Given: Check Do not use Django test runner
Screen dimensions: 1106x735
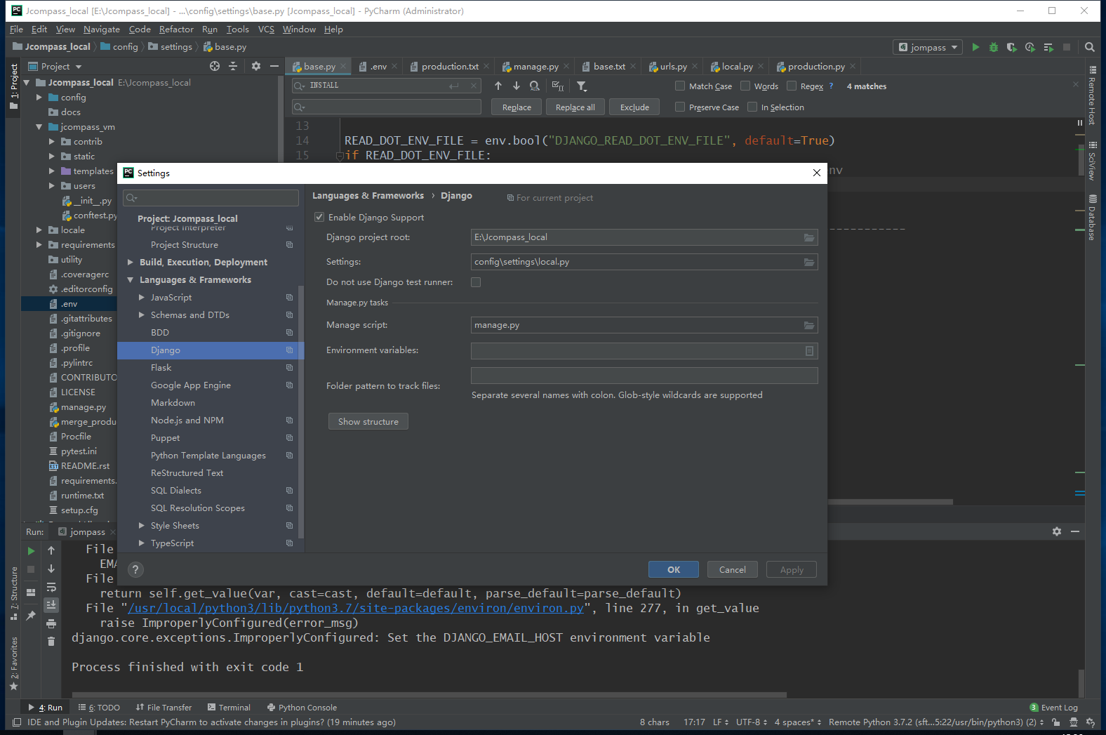Looking at the screenshot, I should (x=476, y=282).
